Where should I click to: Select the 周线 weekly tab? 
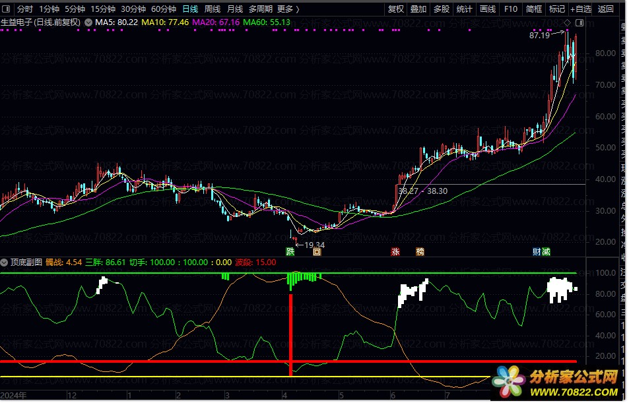(x=213, y=9)
